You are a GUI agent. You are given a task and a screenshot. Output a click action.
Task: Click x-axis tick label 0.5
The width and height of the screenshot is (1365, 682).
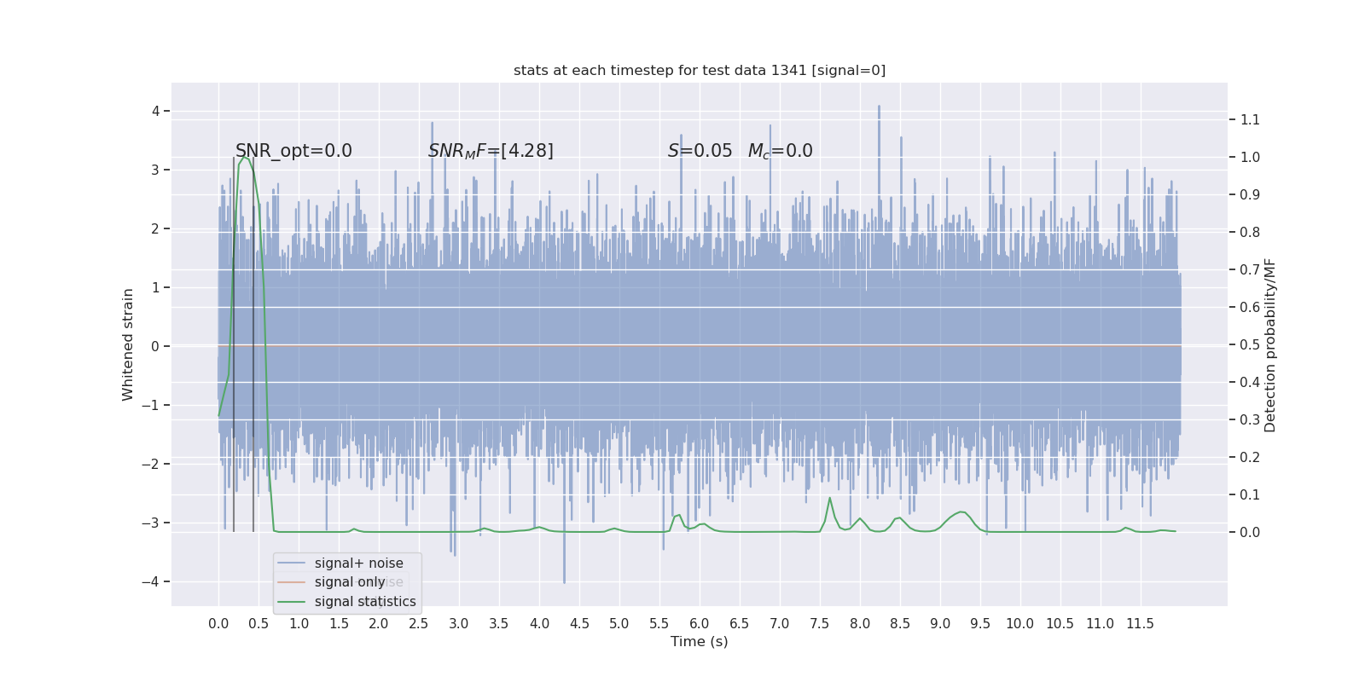[x=258, y=624]
